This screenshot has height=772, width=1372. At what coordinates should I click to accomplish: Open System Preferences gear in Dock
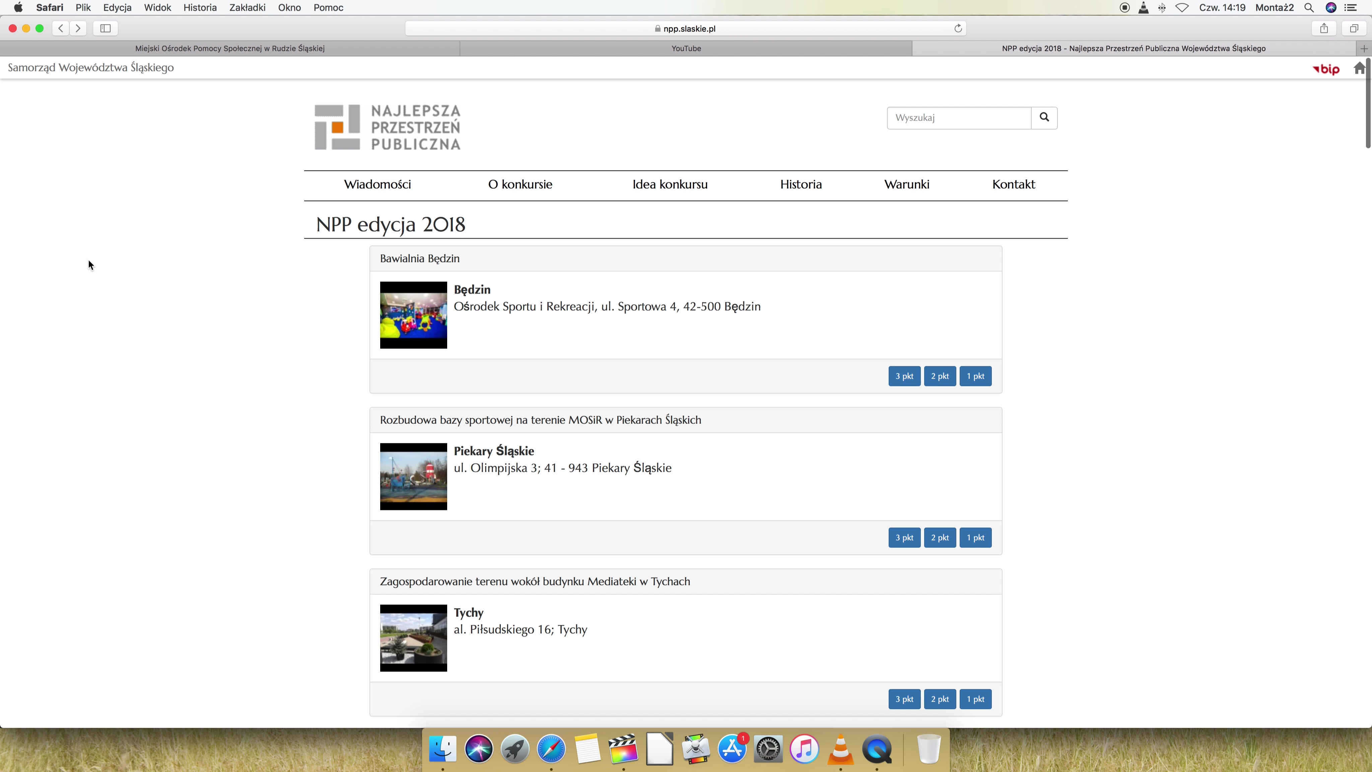(768, 749)
